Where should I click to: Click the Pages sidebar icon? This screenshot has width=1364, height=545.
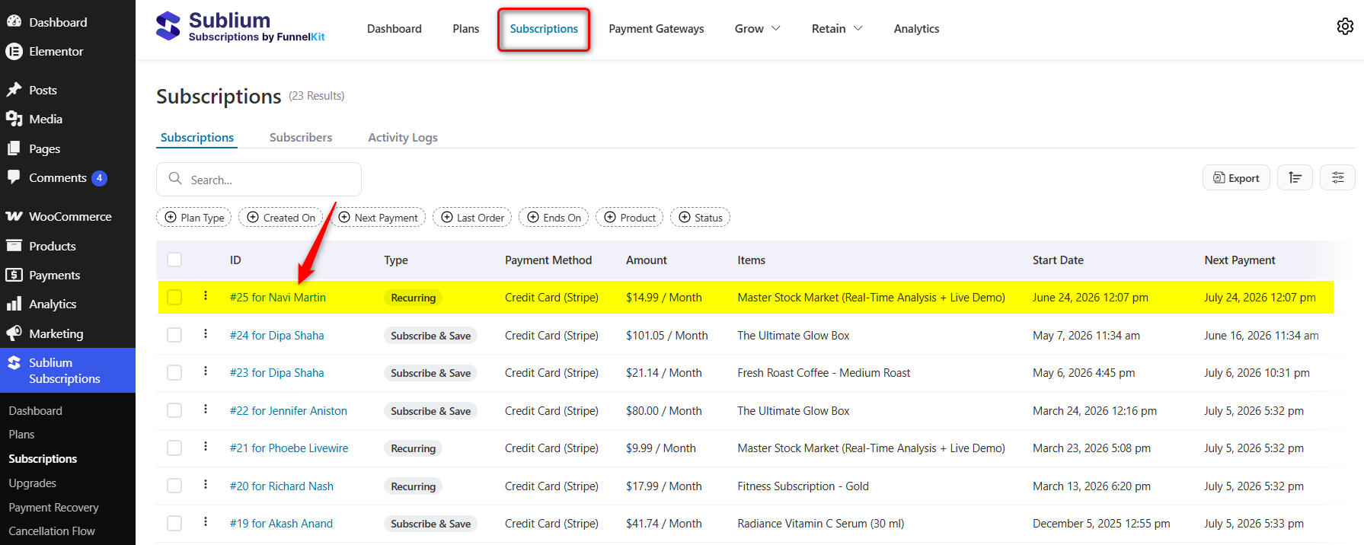click(14, 148)
